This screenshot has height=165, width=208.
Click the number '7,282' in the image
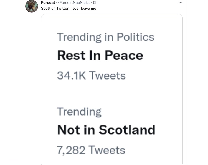[x=71, y=150]
